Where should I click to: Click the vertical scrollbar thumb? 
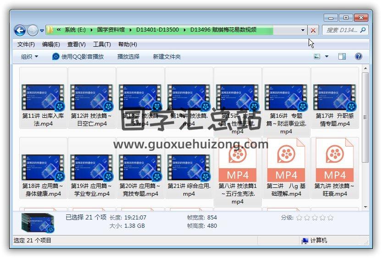pos(365,117)
